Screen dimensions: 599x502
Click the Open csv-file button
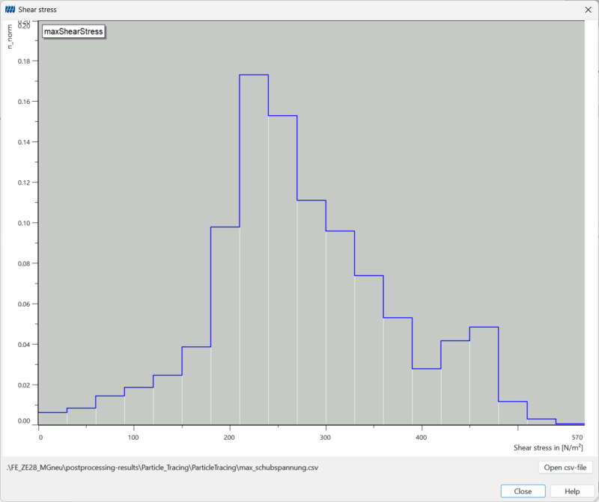565,468
